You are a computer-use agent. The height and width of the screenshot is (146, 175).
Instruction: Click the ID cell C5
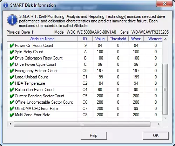85,96
